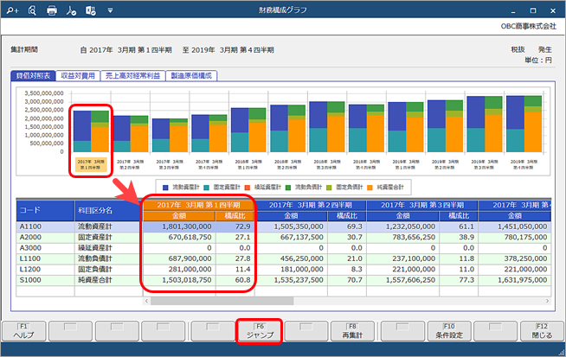
Task: Select the A1100 code cell
Action: pyautogui.click(x=45, y=226)
